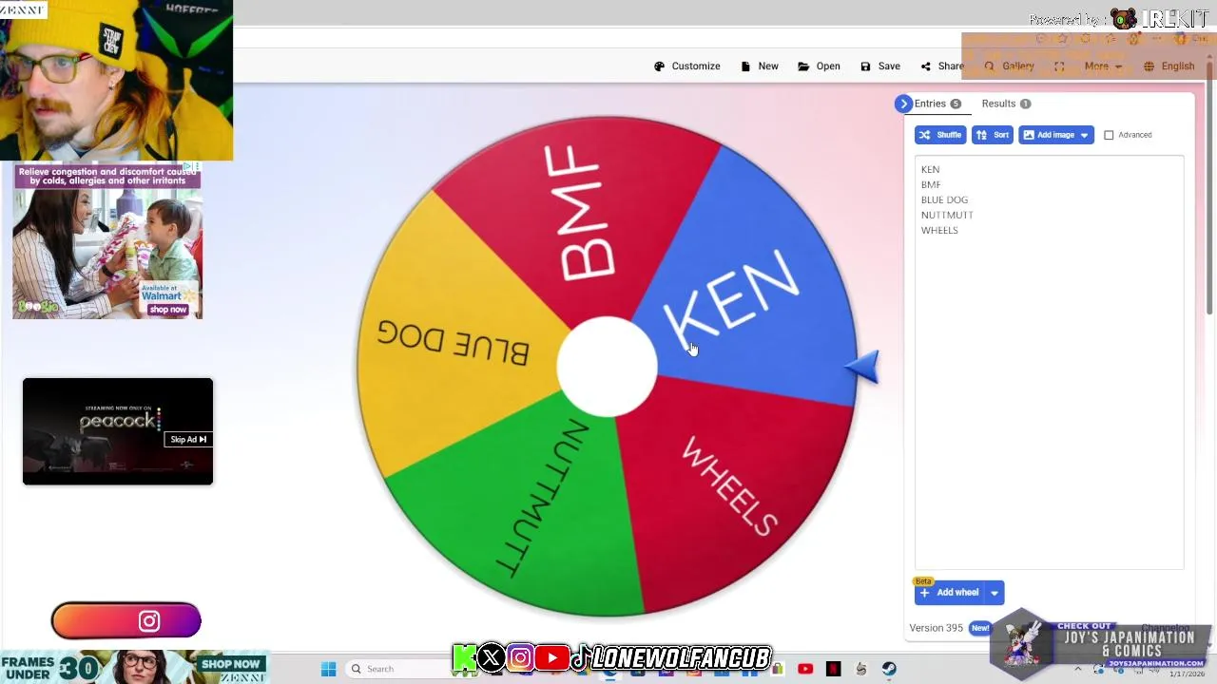This screenshot has width=1217, height=684.
Task: Click Shop now on Walmart ad
Action: click(x=167, y=310)
